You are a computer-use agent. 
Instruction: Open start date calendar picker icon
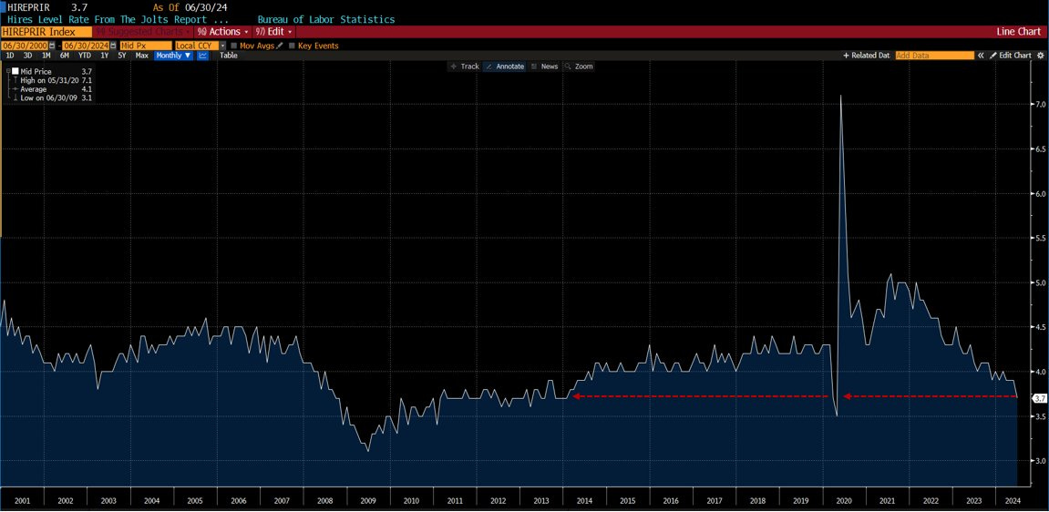[52, 46]
